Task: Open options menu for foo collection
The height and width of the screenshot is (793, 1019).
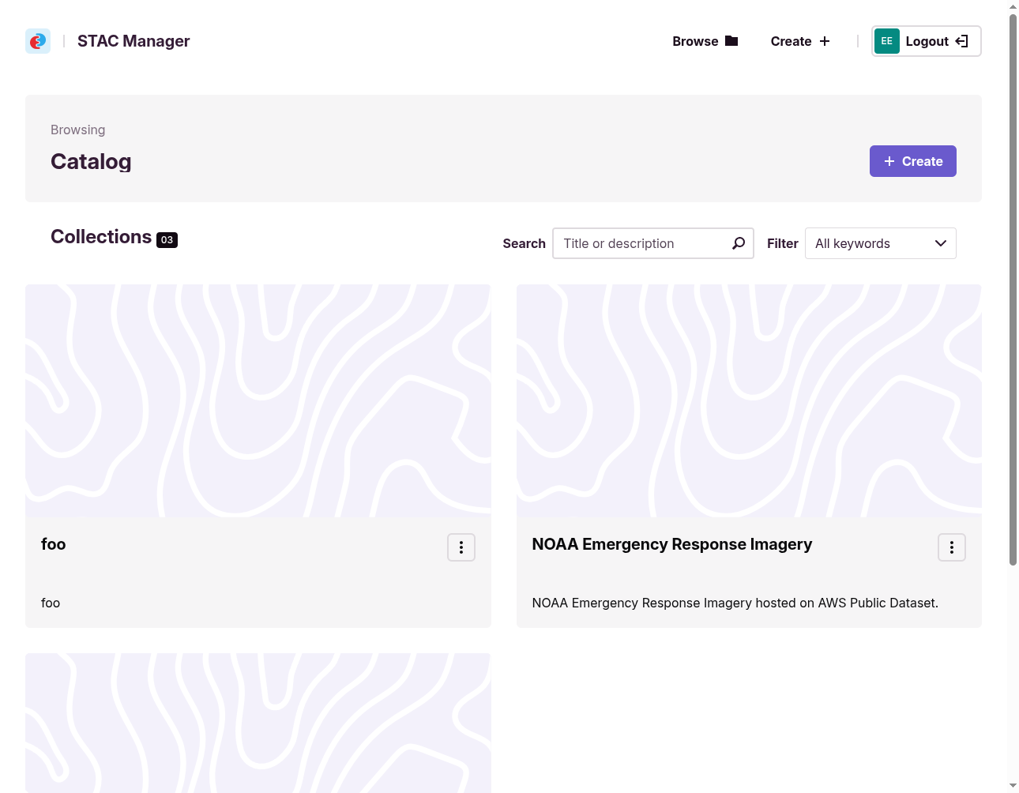Action: pos(461,547)
